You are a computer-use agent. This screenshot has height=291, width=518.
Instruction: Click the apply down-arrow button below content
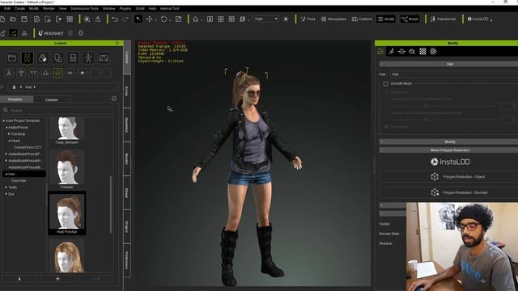tap(19, 279)
